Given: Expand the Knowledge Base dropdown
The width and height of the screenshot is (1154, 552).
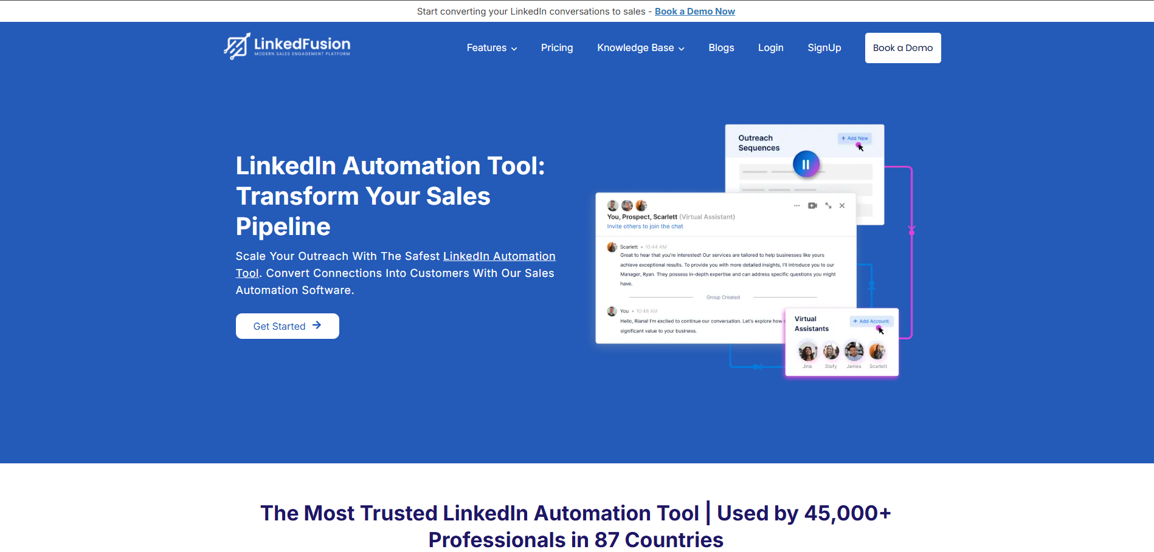Looking at the screenshot, I should [641, 48].
